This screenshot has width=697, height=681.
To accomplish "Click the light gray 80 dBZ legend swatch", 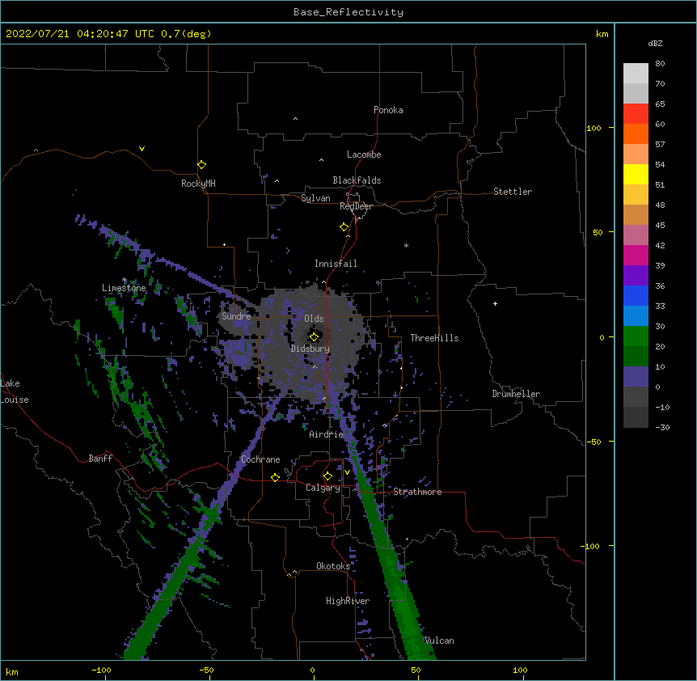I will point(636,74).
